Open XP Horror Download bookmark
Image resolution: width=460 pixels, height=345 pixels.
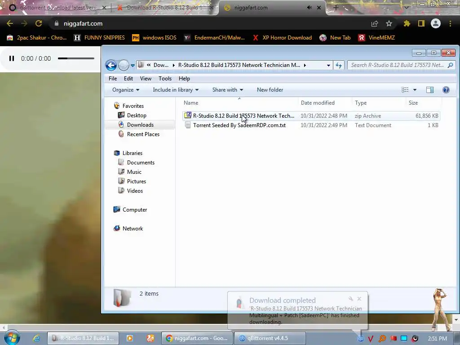pos(282,38)
